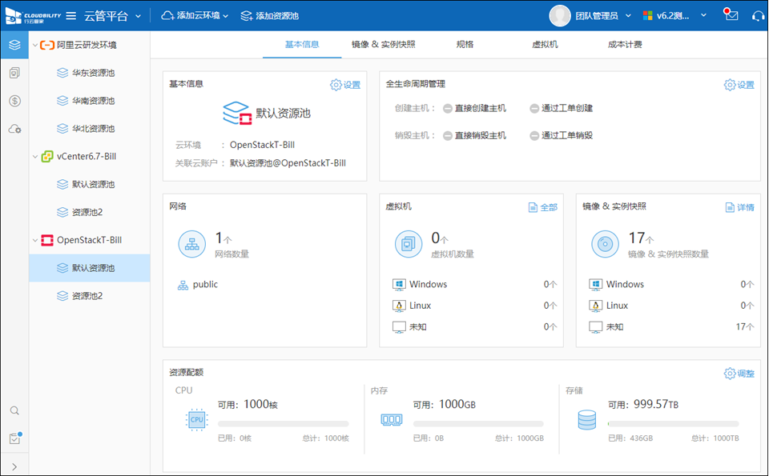
Task: Select 华东资源池 in the resource tree
Action: click(x=93, y=73)
